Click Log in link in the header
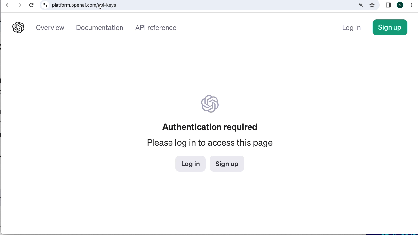The image size is (418, 235). click(x=351, y=28)
